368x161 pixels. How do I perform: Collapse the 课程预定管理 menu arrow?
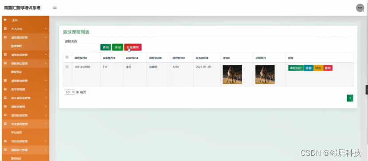click(x=46, y=63)
